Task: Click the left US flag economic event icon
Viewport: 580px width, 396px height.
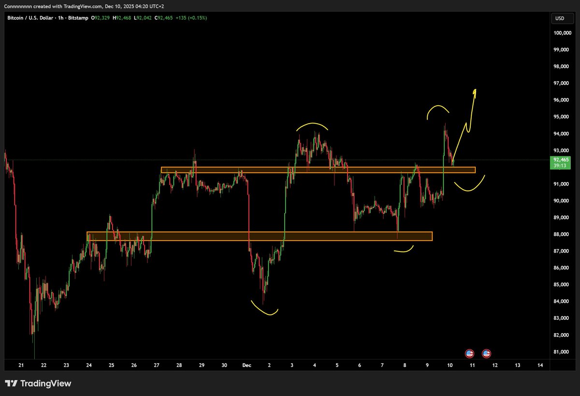Action: pos(469,354)
